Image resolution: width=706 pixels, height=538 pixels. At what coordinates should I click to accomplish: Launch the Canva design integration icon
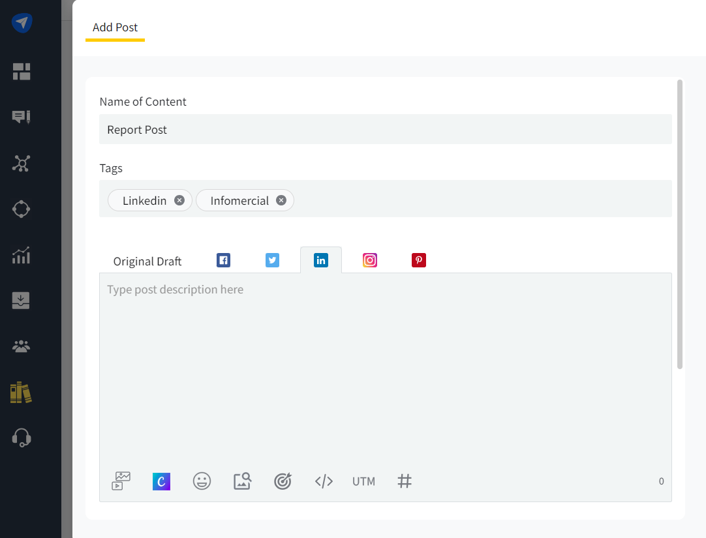[x=161, y=481]
